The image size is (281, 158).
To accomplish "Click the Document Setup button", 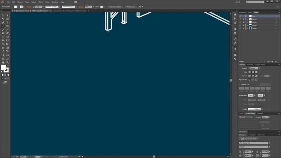I will click(x=115, y=7).
